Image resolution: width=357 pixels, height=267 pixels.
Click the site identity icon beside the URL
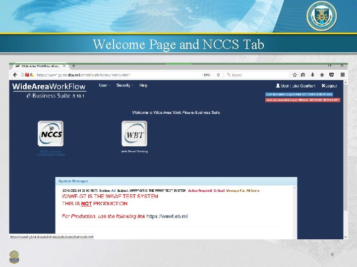coord(22,75)
